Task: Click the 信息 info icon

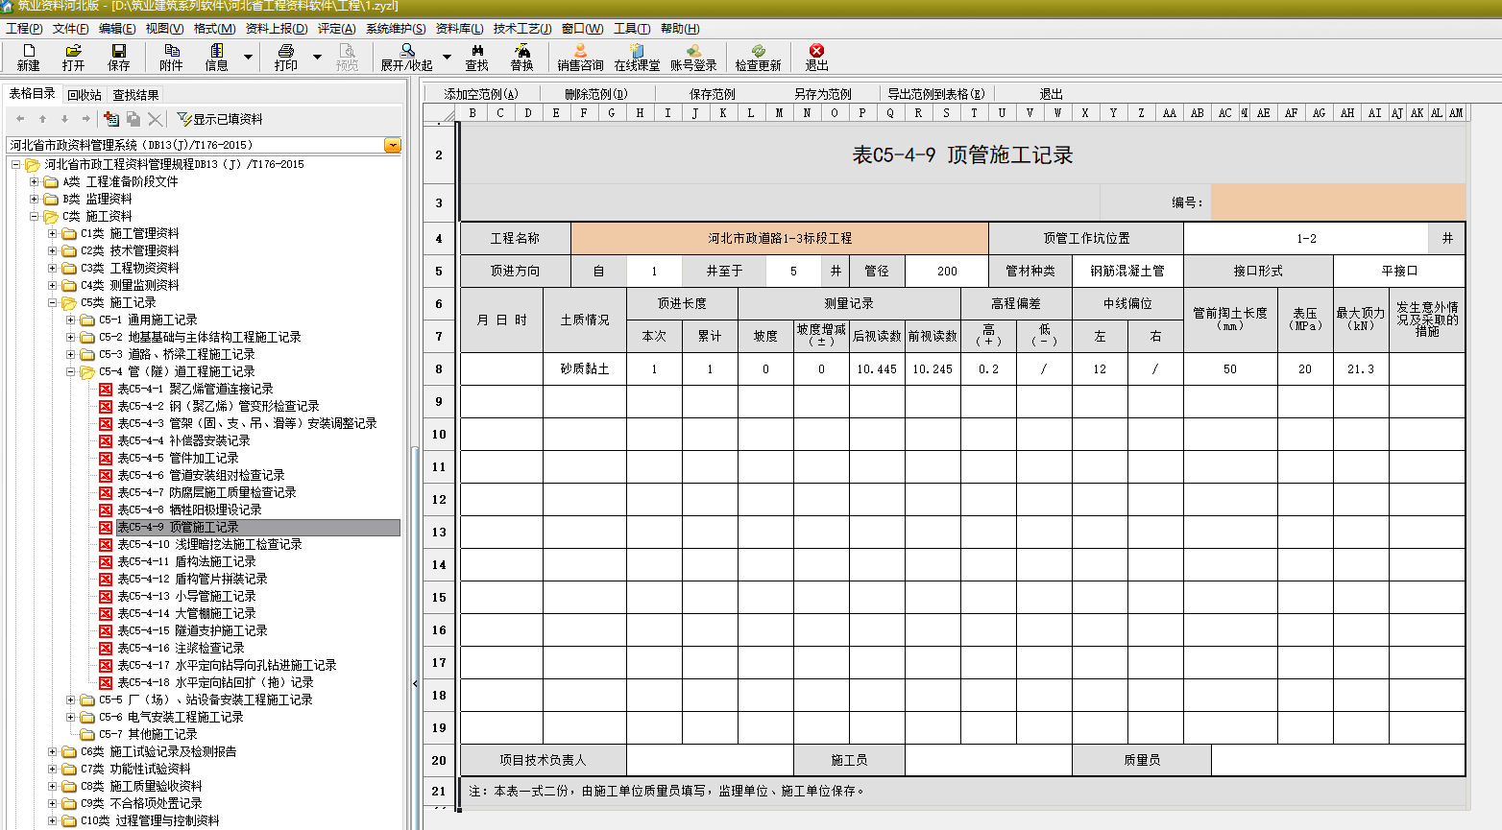Action: 216,57
